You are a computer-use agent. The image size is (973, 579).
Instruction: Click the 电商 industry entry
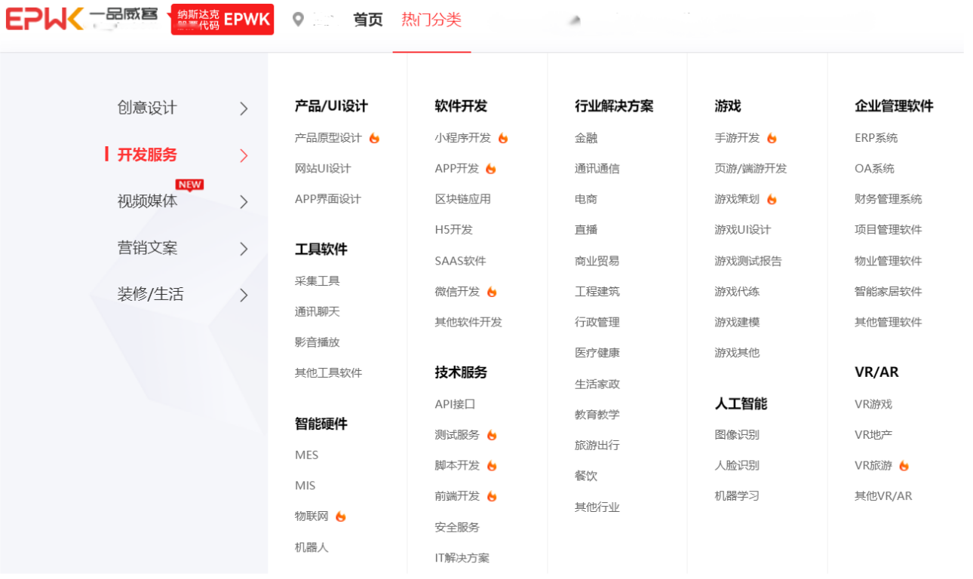(586, 199)
